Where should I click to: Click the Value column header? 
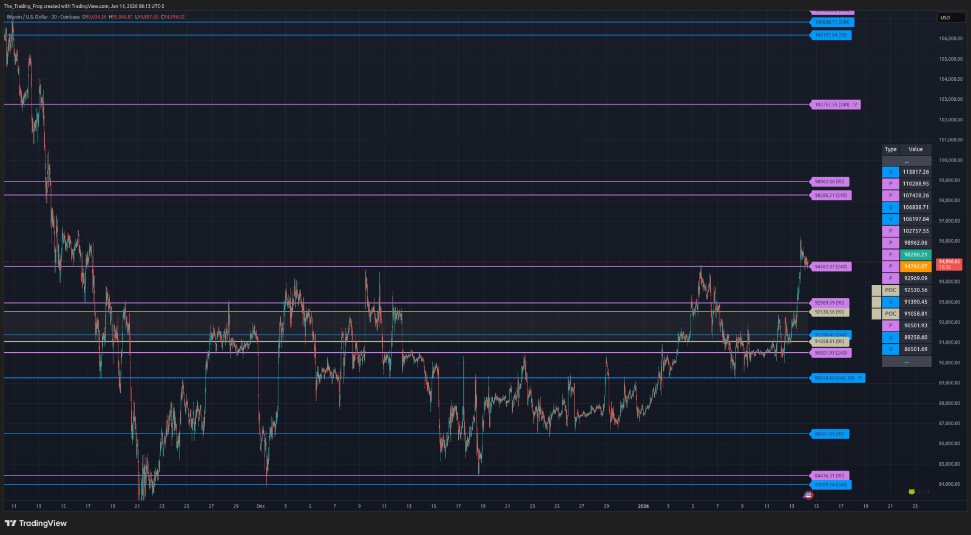(915, 149)
